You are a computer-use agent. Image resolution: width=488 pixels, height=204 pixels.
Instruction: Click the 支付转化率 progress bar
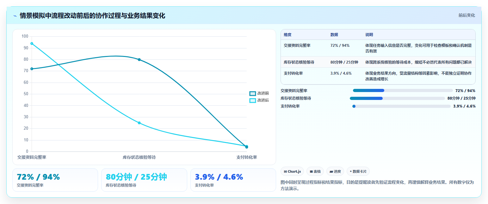pyautogui.click(x=401, y=106)
